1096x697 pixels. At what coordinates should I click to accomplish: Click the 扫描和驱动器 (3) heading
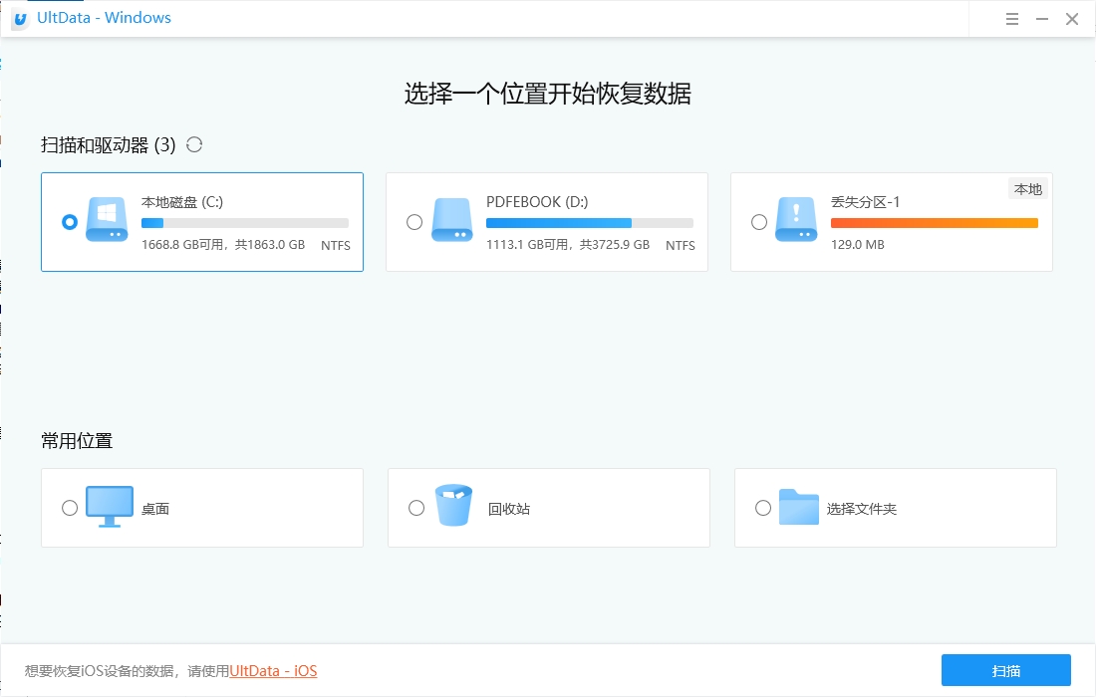point(109,145)
